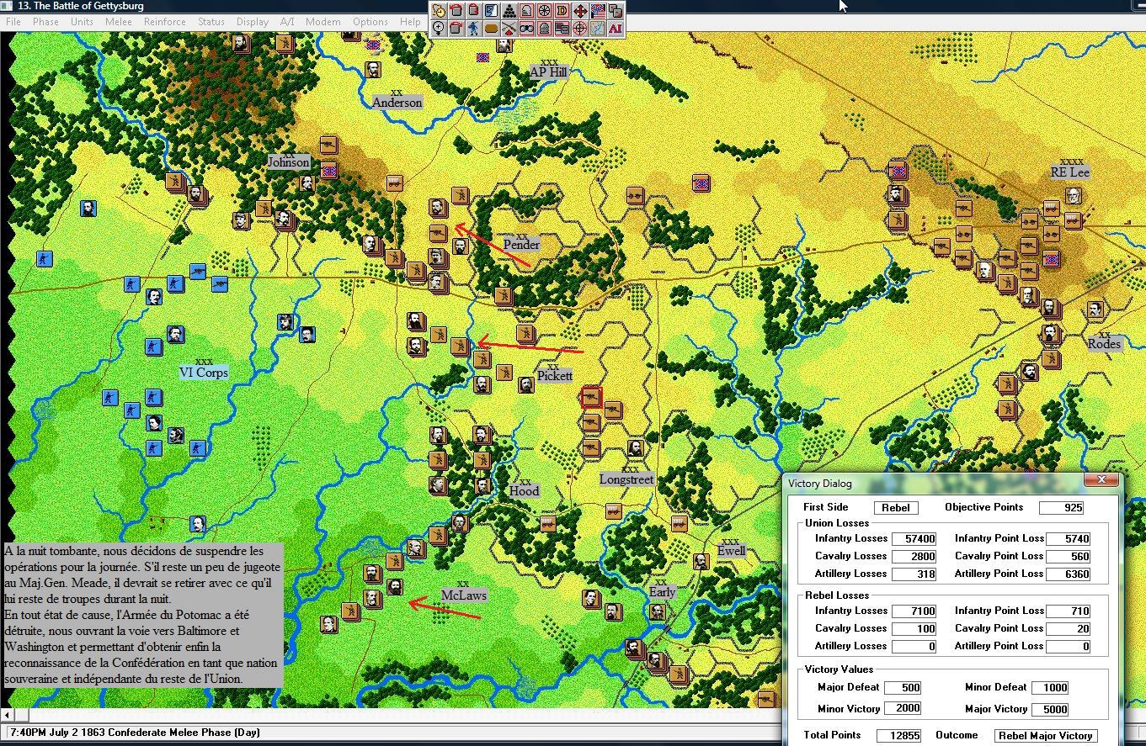Open the Phase menu
The width and height of the screenshot is (1146, 746).
tap(45, 22)
